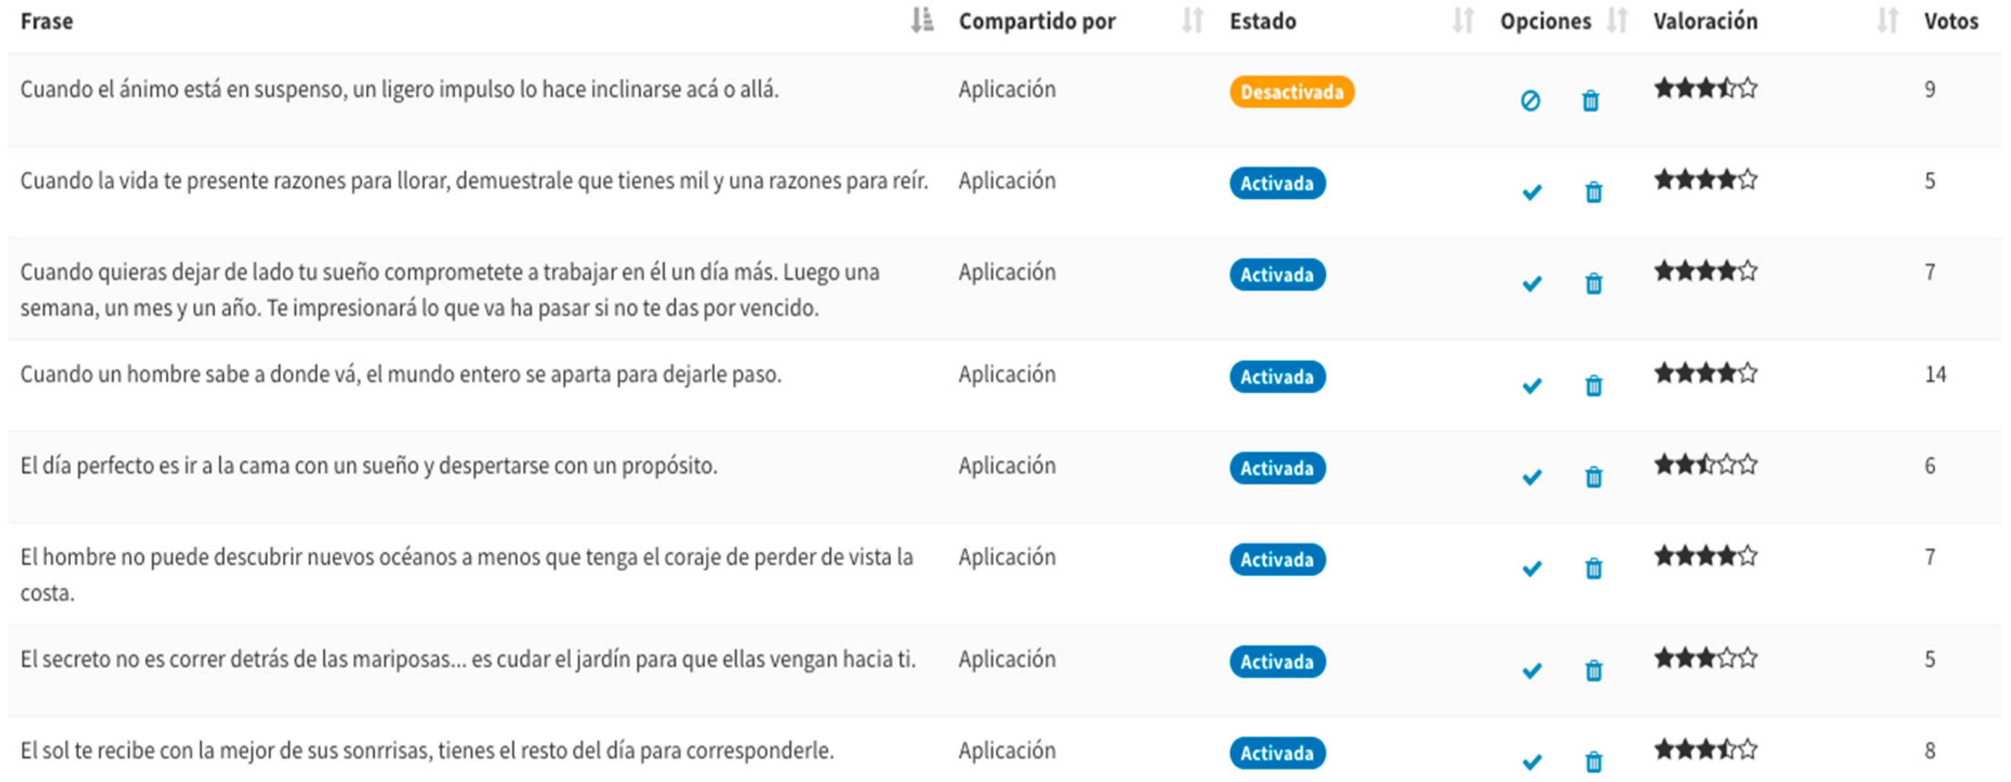Click trash icon for 'Cuando la vida' phrase
Viewport: 2011px width, 782px height.
click(1593, 192)
